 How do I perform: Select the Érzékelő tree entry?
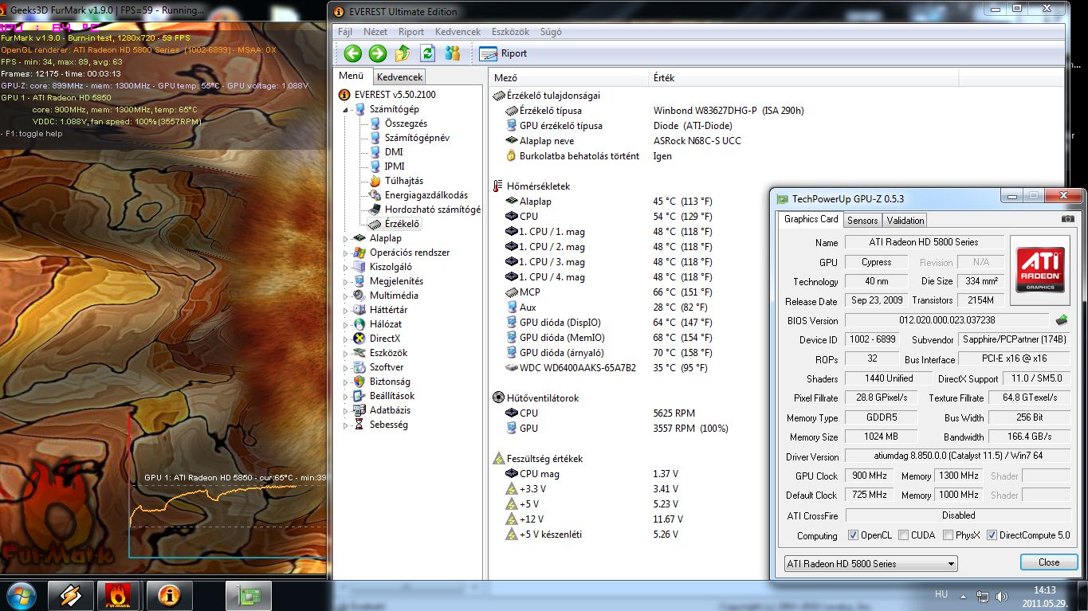402,224
